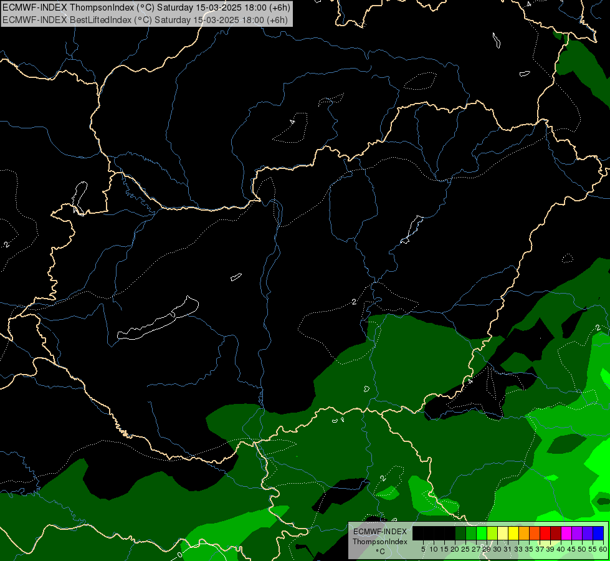Viewport: 610px width, 561px height.
Task: Click the legend tick label 29
Action: click(487, 549)
